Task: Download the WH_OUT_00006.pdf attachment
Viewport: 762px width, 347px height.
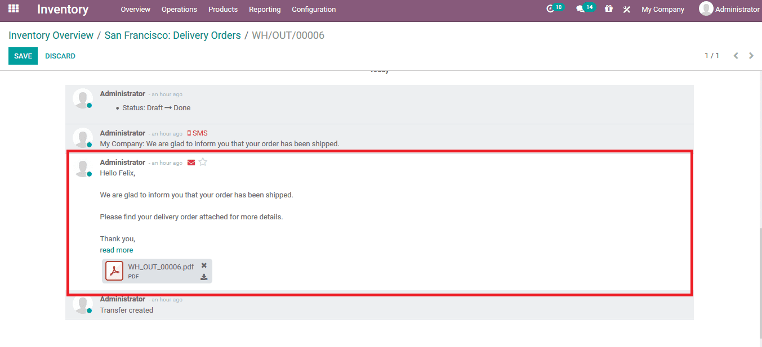Action: click(203, 276)
